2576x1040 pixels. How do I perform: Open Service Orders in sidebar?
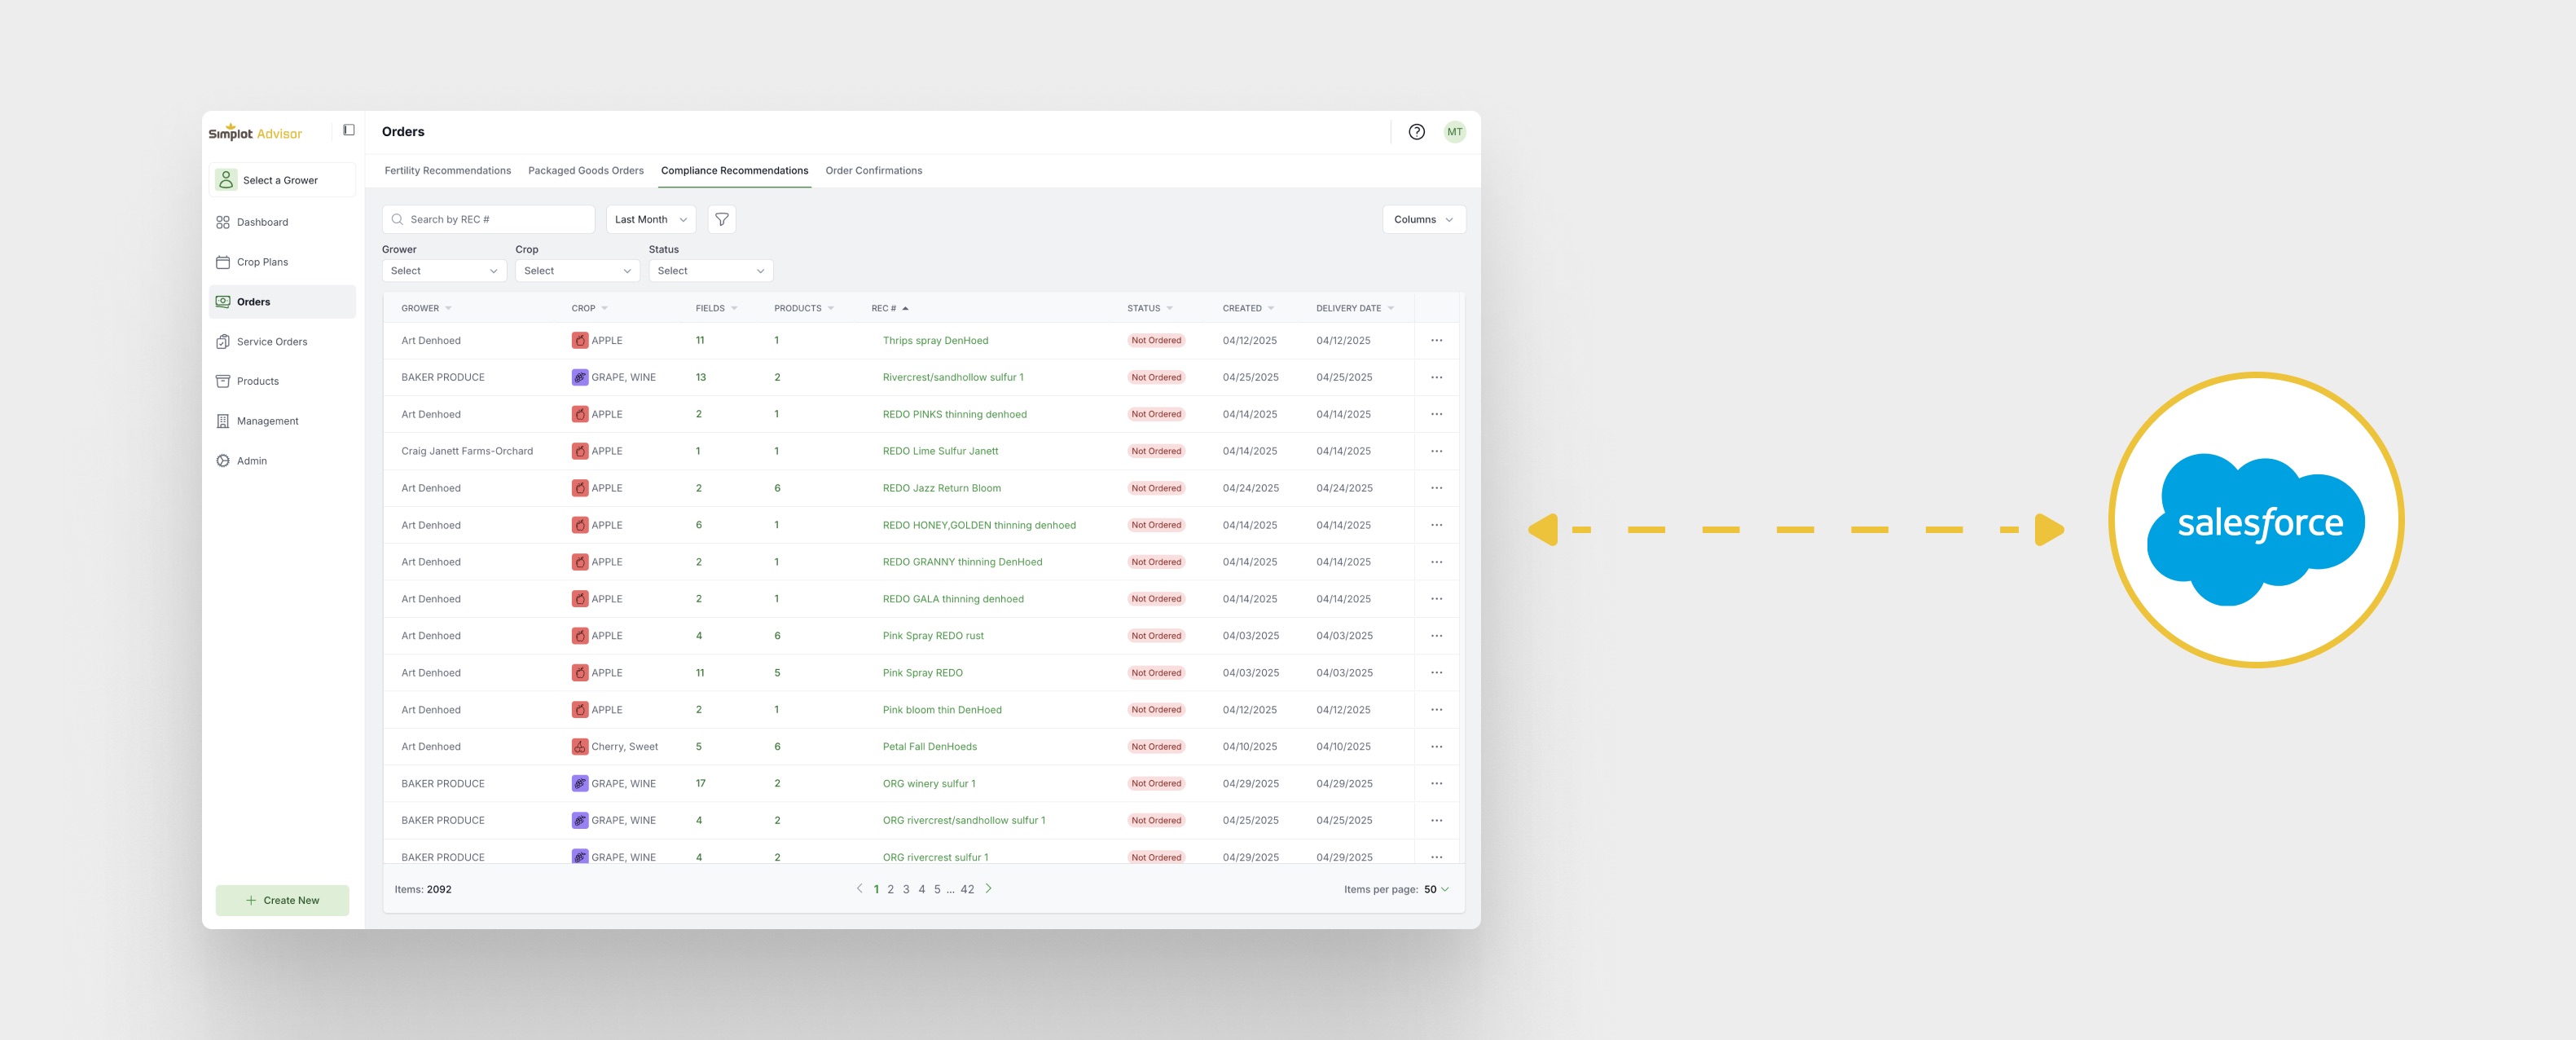tap(271, 342)
